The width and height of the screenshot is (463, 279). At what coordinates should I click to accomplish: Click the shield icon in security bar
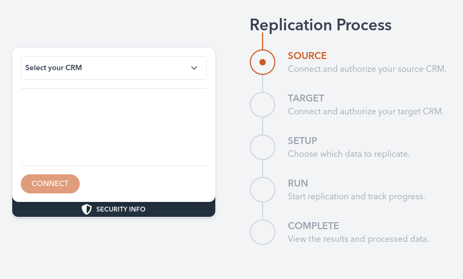[87, 209]
